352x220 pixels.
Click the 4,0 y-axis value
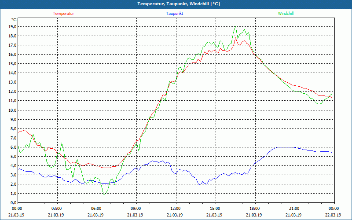click(x=13, y=166)
